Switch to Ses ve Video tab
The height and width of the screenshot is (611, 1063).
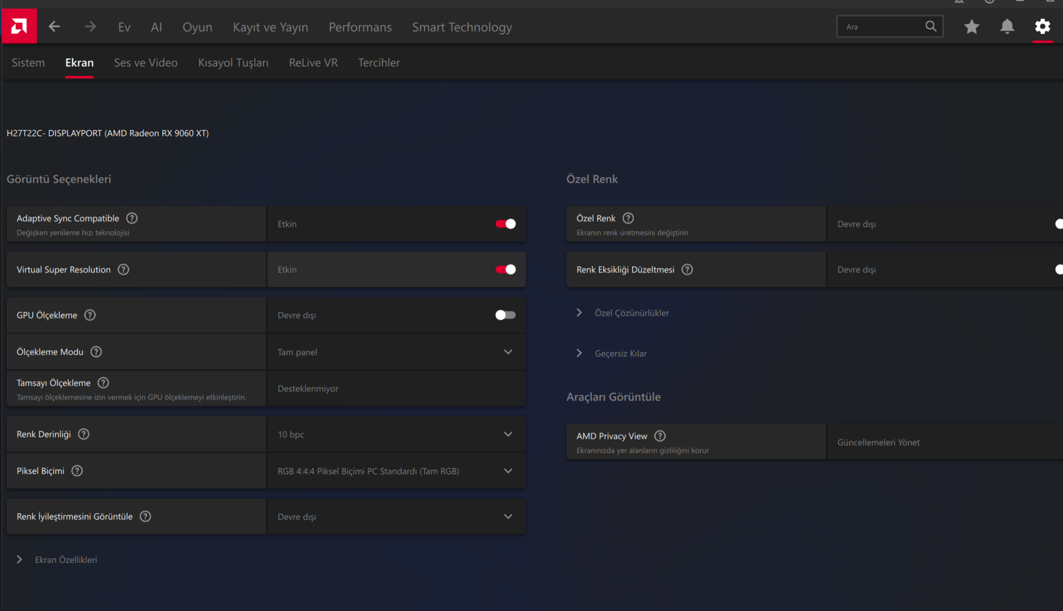(x=146, y=63)
